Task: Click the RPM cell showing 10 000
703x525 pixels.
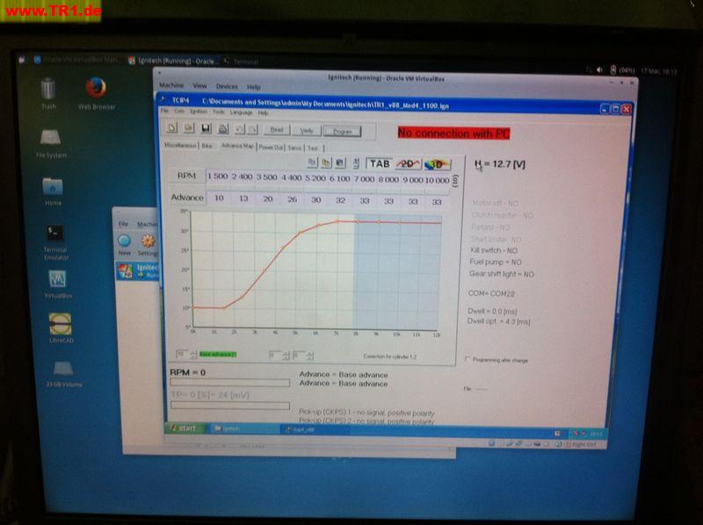Action: 437,180
